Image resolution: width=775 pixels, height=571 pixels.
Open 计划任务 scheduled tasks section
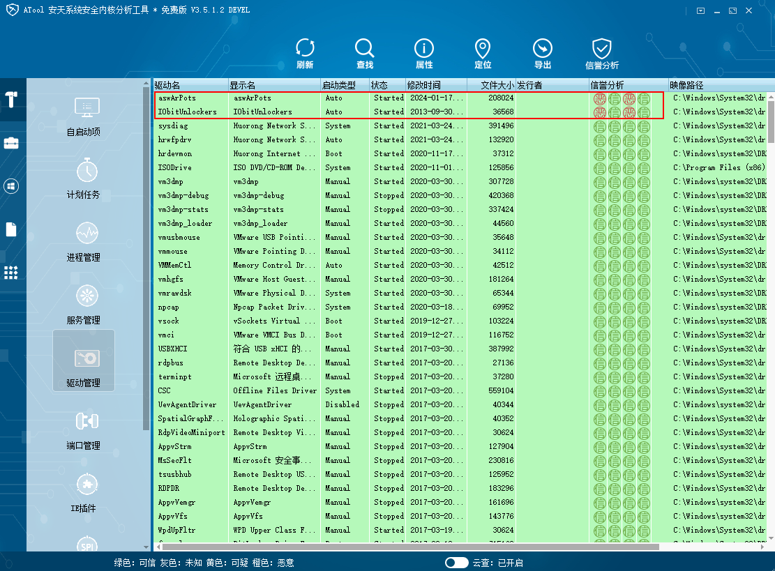[x=84, y=178]
